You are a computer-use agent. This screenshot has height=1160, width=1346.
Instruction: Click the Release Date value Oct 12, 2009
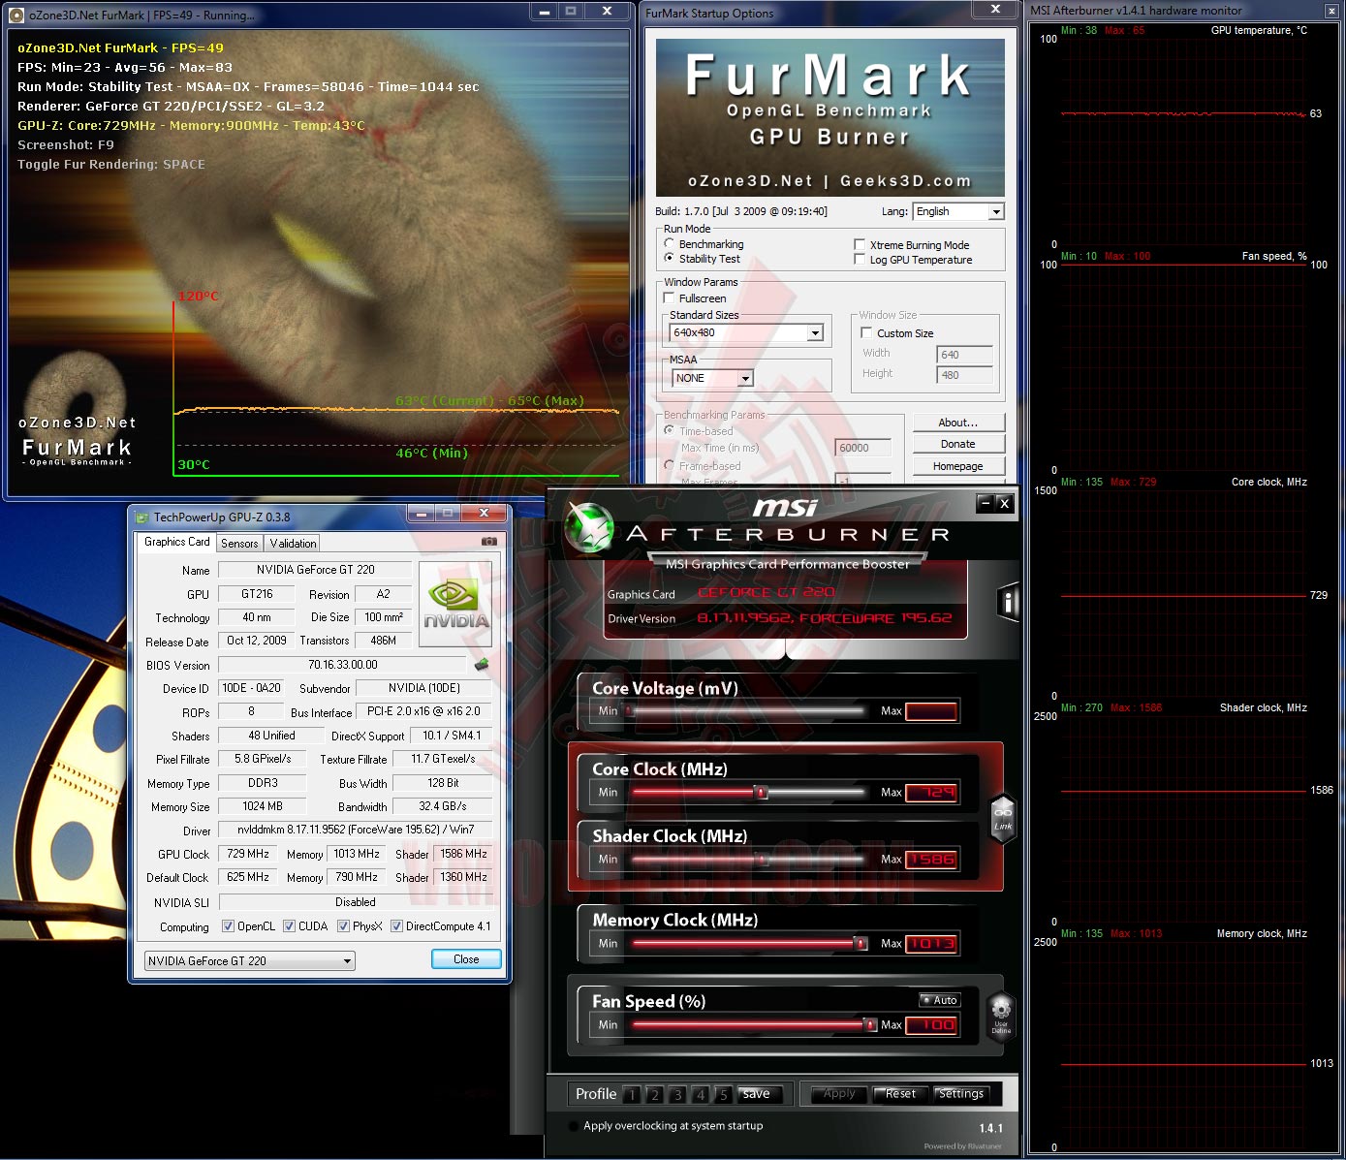[256, 641]
